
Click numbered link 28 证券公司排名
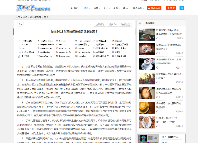tap(120, 48)
